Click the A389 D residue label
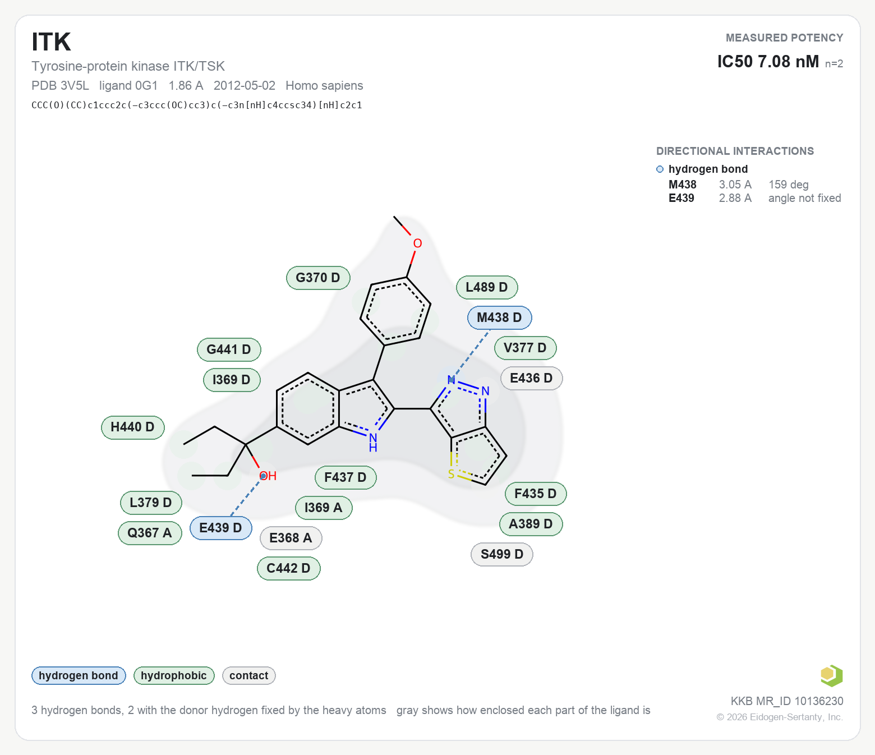This screenshot has width=875, height=755. click(x=531, y=524)
